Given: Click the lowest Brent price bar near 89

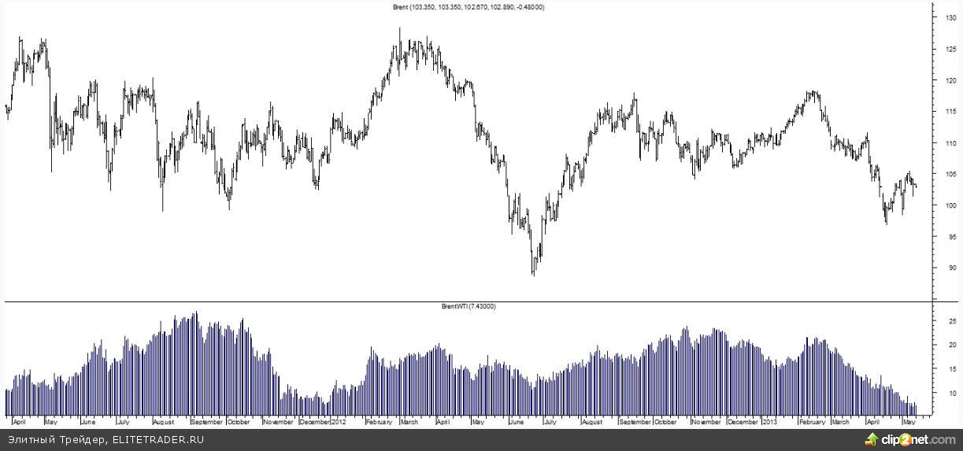Looking at the screenshot, I should (533, 272).
